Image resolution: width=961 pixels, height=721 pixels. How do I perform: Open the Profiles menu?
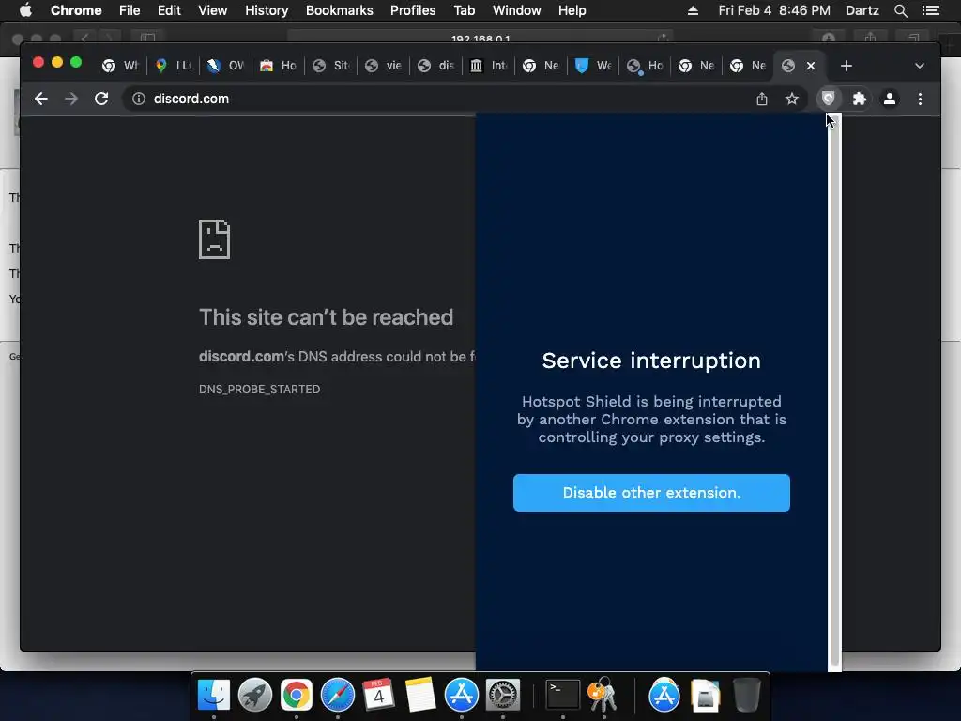point(413,10)
